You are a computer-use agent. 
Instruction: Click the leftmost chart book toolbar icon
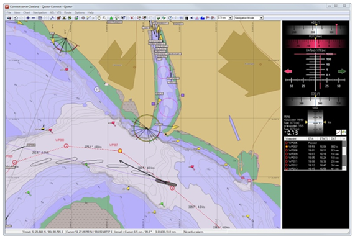coord(9,18)
